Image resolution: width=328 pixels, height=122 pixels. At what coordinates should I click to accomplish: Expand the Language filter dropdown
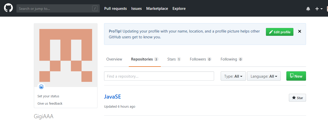pyautogui.click(x=264, y=76)
